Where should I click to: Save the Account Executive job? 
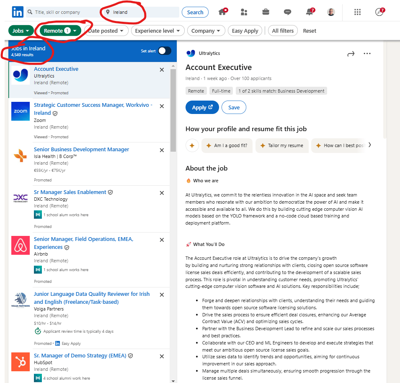[x=234, y=107]
